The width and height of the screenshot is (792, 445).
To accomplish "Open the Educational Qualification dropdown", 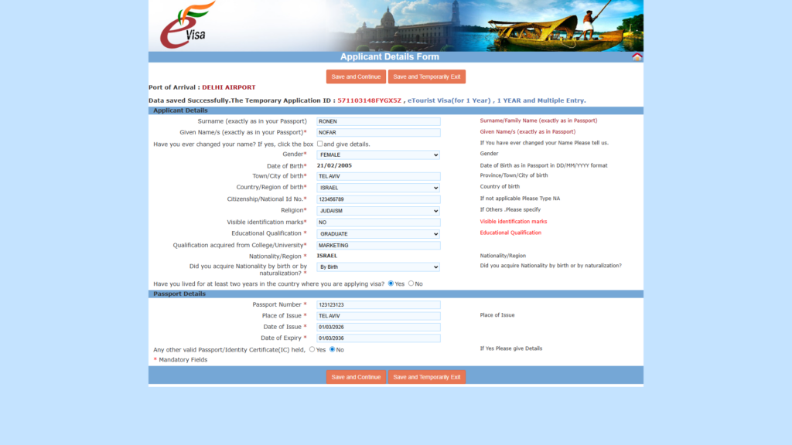I will [x=378, y=234].
